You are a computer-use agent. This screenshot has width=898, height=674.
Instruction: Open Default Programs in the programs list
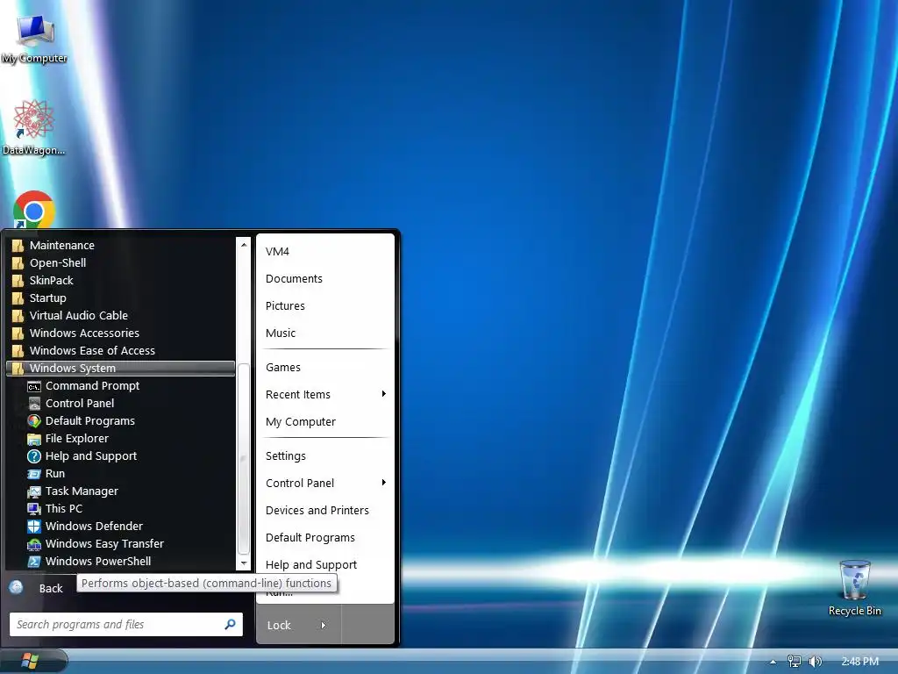[x=120, y=420]
